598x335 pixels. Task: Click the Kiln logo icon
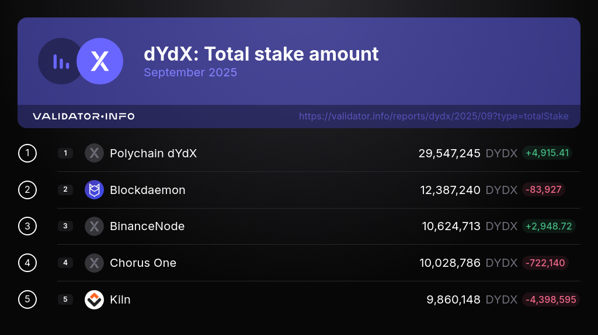[x=94, y=299]
